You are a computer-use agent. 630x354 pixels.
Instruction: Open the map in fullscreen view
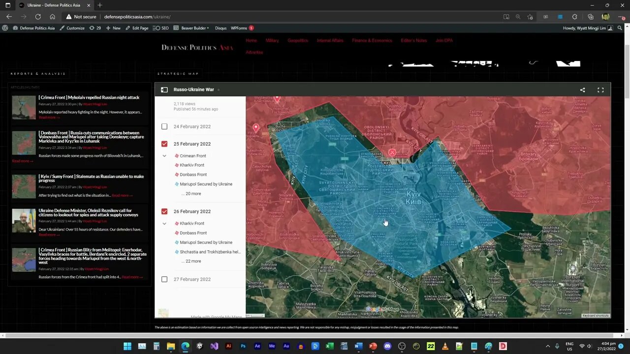tap(600, 90)
